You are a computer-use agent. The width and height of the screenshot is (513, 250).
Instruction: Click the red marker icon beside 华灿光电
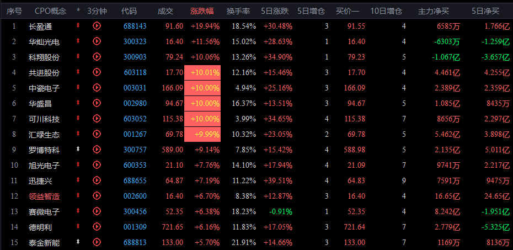(78, 41)
